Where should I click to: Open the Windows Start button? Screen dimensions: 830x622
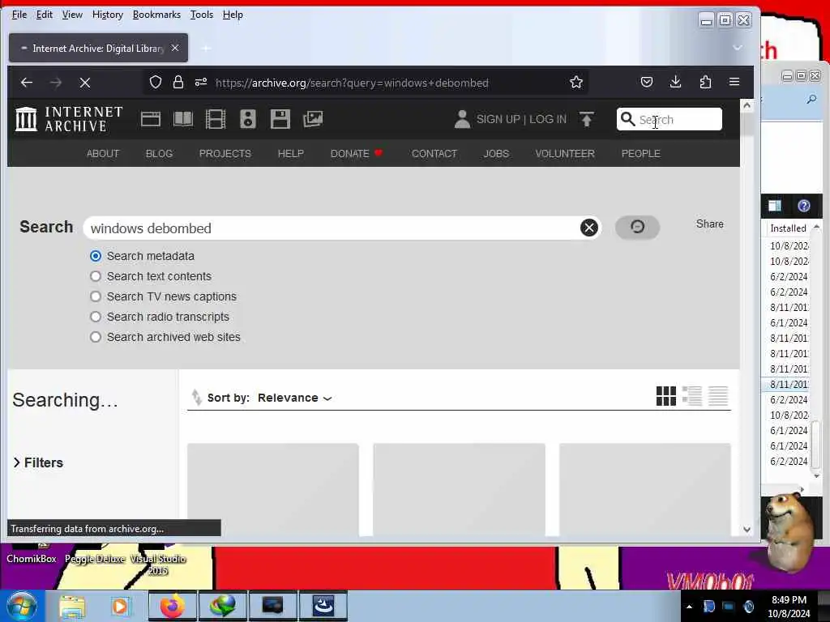[20, 606]
